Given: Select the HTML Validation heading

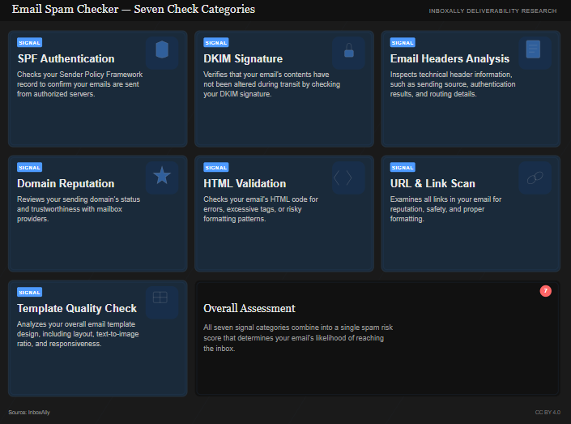Looking at the screenshot, I should point(245,183).
